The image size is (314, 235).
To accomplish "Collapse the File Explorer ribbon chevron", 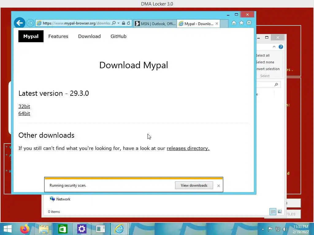I will [274, 47].
